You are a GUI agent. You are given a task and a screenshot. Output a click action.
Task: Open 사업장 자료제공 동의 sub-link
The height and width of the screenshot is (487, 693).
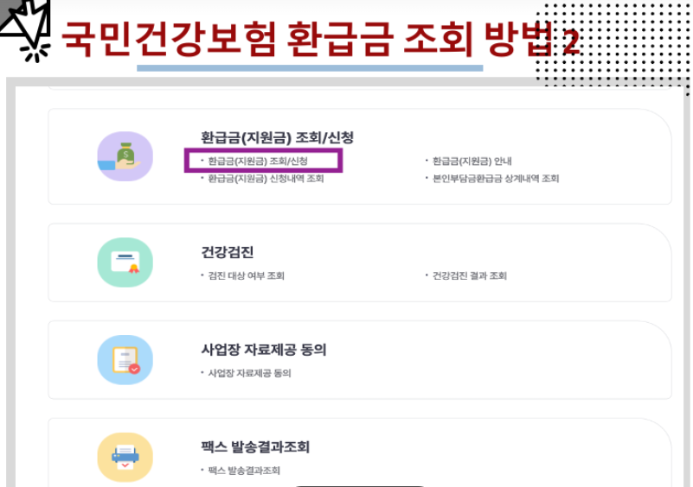[x=250, y=373]
